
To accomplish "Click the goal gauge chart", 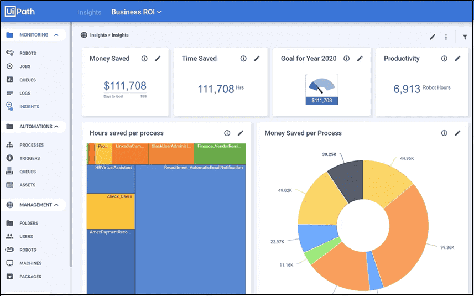I will (x=322, y=90).
